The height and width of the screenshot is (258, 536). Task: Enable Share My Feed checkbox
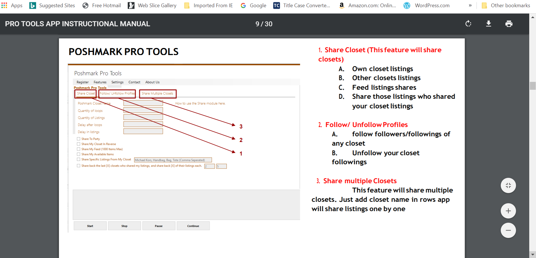(79, 149)
